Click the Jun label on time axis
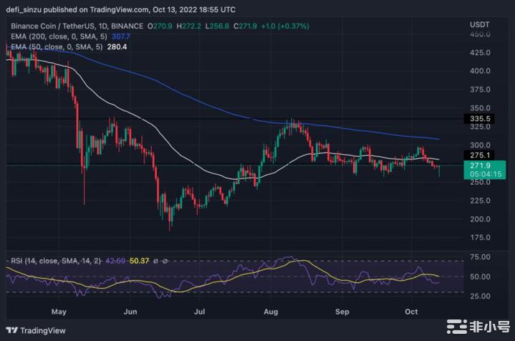The height and width of the screenshot is (341, 515). 130,312
